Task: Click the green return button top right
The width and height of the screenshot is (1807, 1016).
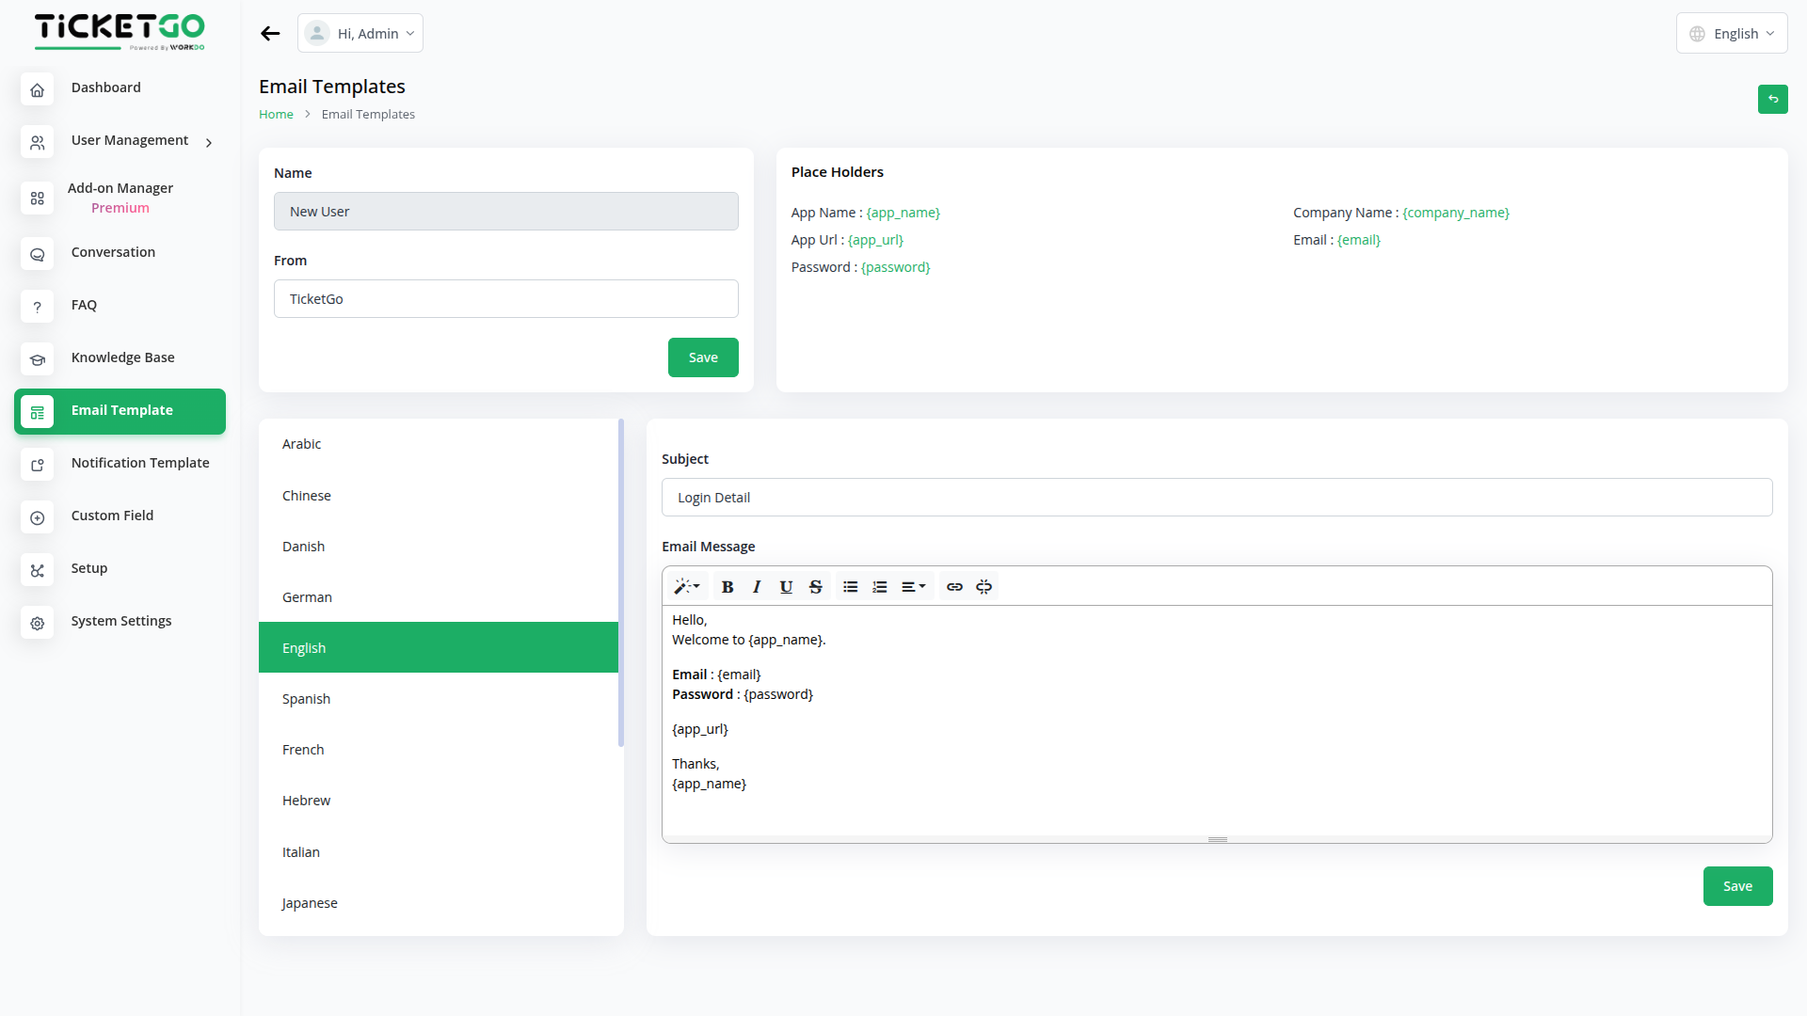Action: (1772, 99)
